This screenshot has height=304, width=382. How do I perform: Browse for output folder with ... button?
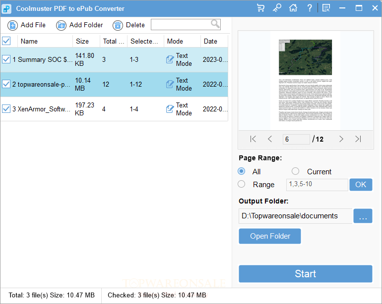363,216
